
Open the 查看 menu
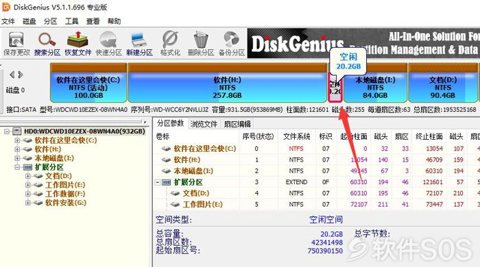pos(93,21)
